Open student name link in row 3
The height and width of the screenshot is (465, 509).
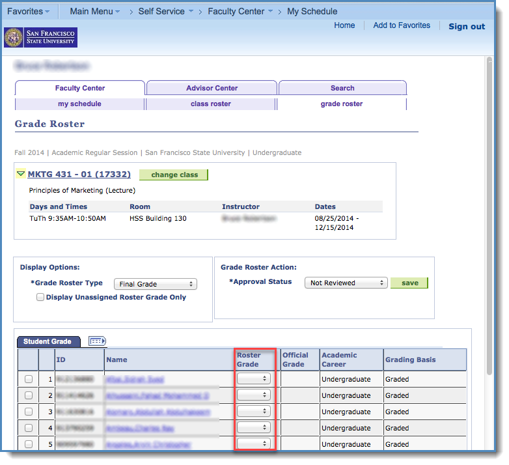[x=158, y=412]
